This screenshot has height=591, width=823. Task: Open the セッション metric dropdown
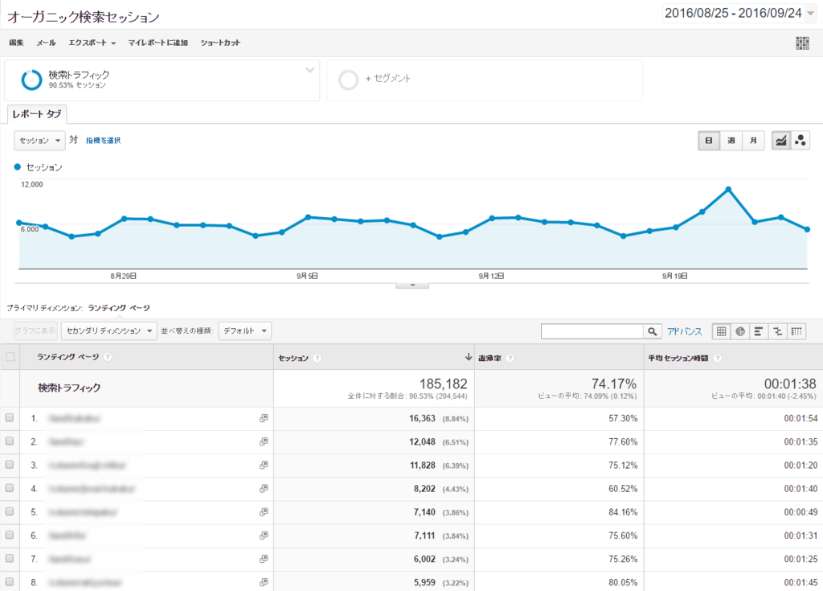(x=40, y=140)
